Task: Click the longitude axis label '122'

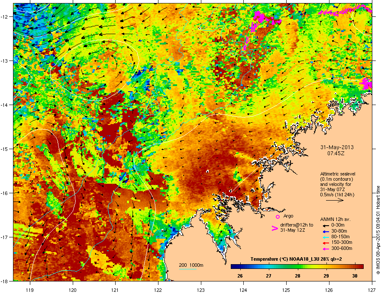Action: tap(158, 290)
